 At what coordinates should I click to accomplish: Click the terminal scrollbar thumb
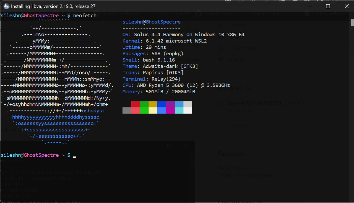coord(352,22)
